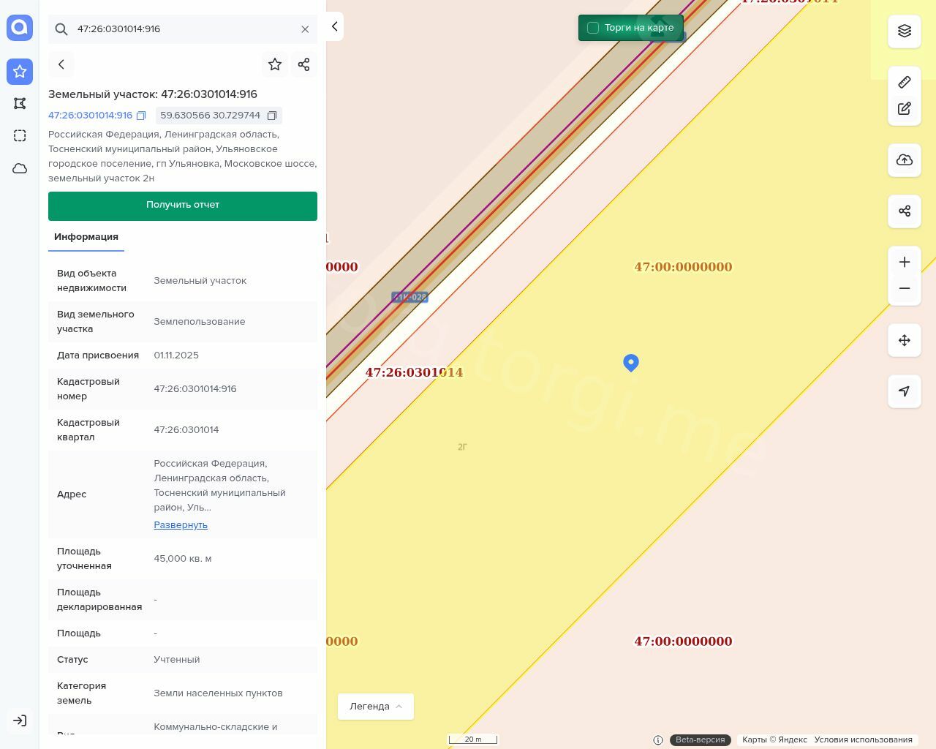Expand the address with Развернуть link
The image size is (936, 749).
tap(181, 525)
